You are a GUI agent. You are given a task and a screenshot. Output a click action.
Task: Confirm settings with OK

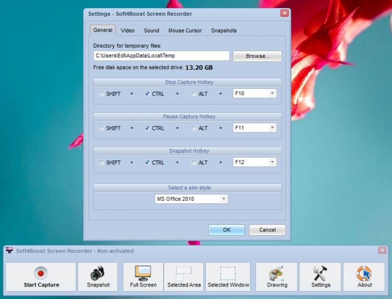(x=226, y=230)
